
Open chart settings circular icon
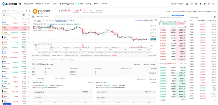tap(73, 20)
